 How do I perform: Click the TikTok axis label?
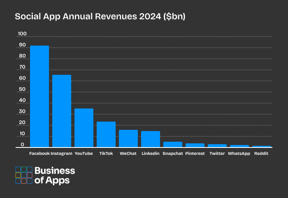106,154
